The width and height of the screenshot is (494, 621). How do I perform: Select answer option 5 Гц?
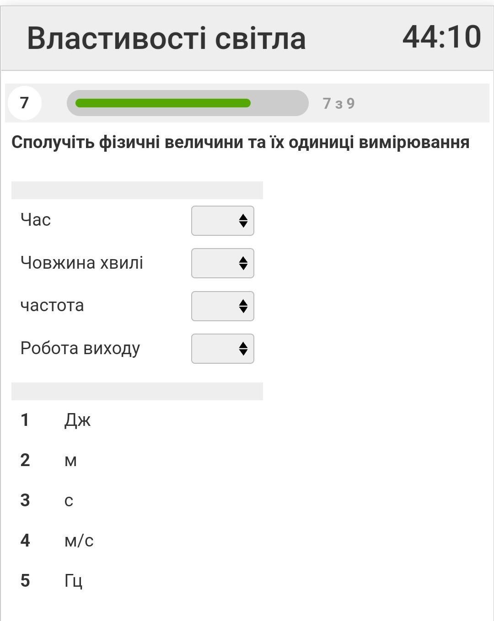[x=73, y=581]
